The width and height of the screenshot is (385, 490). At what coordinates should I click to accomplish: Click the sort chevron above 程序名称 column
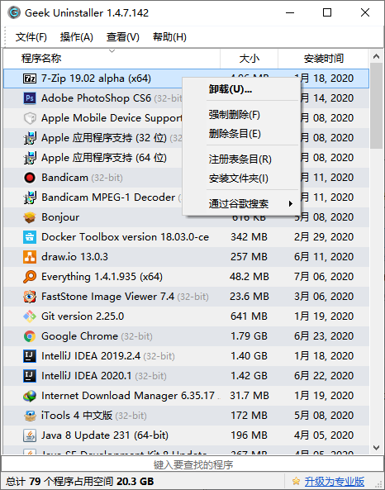pyautogui.click(x=112, y=51)
